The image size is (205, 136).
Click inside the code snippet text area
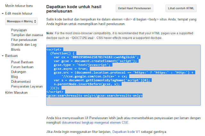coord(123,75)
